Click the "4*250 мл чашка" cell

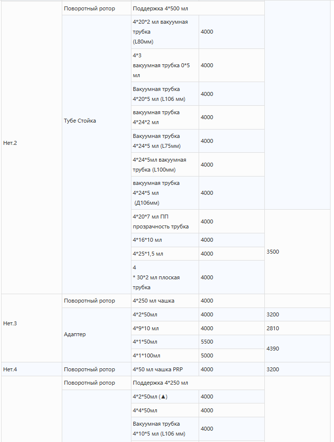pos(154,301)
